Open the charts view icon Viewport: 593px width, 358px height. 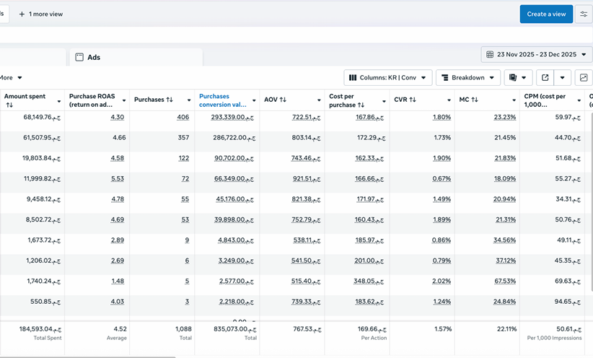[x=584, y=78]
